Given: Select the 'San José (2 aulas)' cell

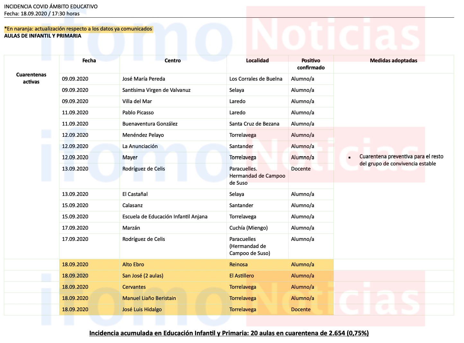Looking at the screenshot, I should click(143, 276).
